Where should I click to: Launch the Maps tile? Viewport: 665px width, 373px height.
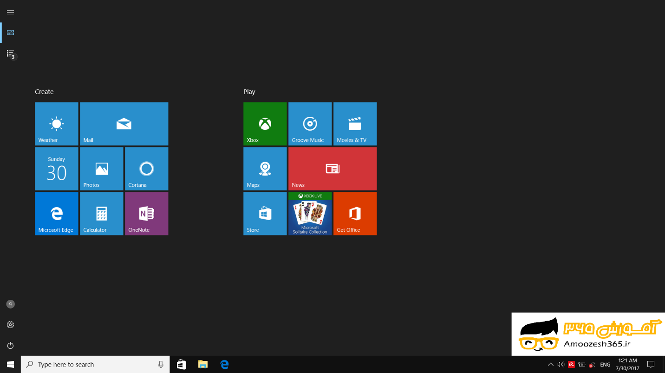(x=265, y=169)
